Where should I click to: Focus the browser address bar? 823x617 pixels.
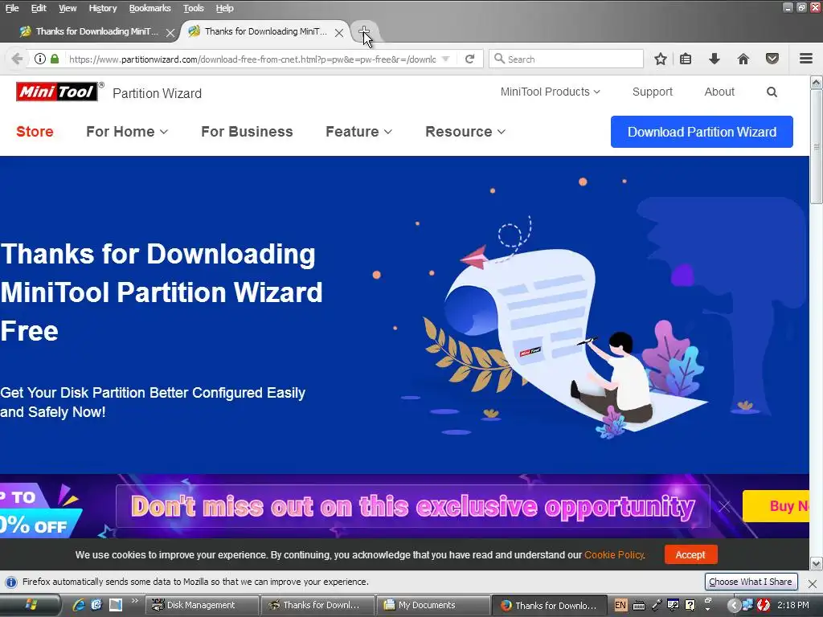pyautogui.click(x=252, y=59)
